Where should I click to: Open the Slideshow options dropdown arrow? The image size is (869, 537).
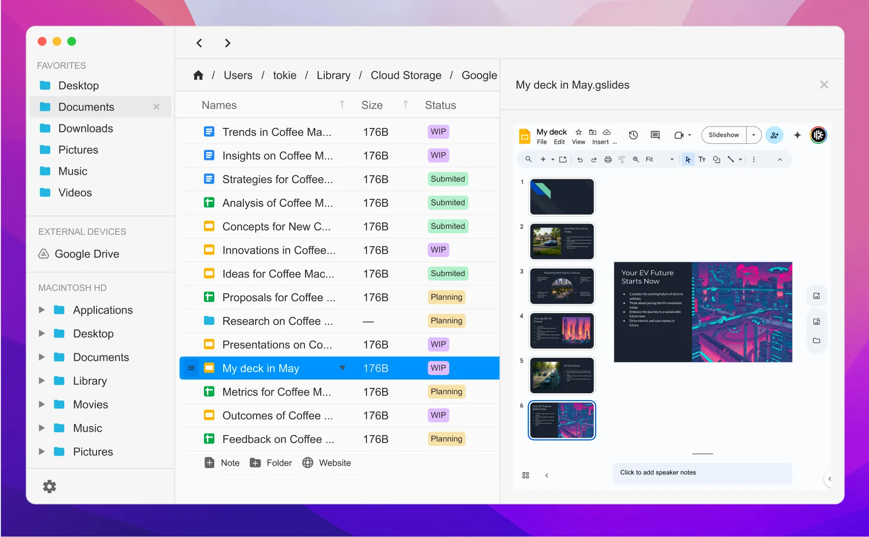pyautogui.click(x=754, y=135)
